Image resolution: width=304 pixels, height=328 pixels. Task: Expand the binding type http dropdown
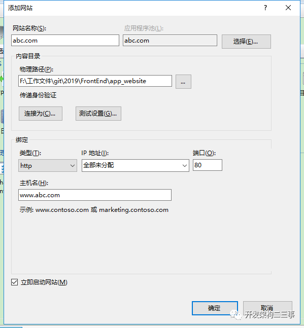coord(48,166)
